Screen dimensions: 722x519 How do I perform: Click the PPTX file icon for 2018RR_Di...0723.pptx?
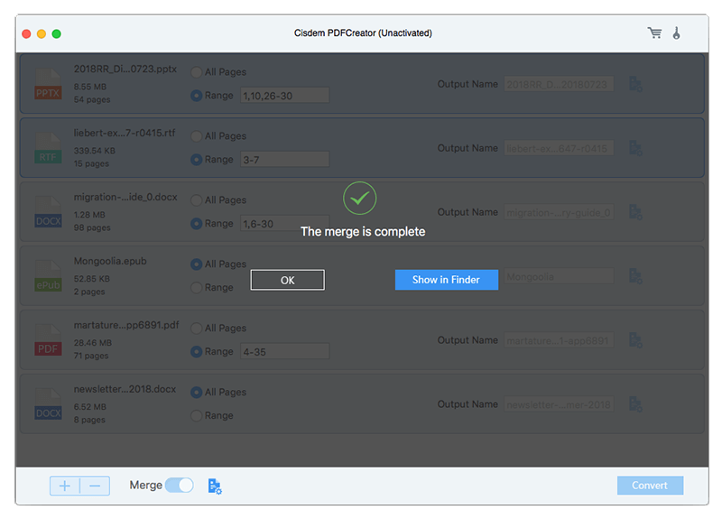(48, 84)
